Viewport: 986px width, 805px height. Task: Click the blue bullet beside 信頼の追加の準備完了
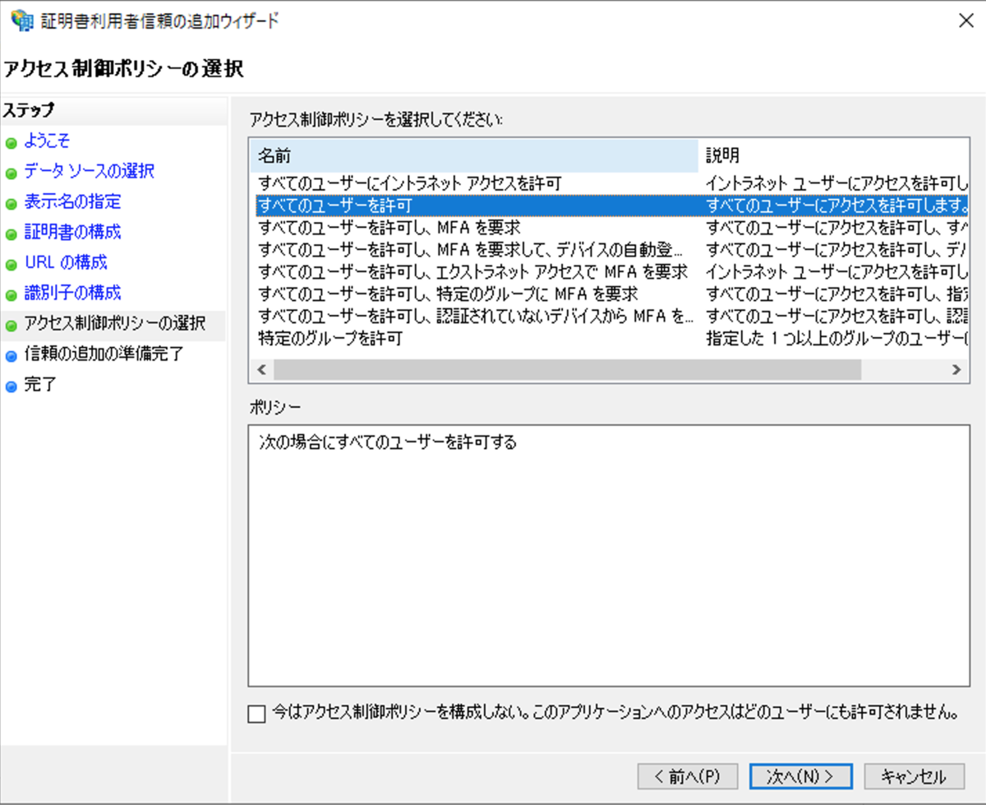coord(10,354)
